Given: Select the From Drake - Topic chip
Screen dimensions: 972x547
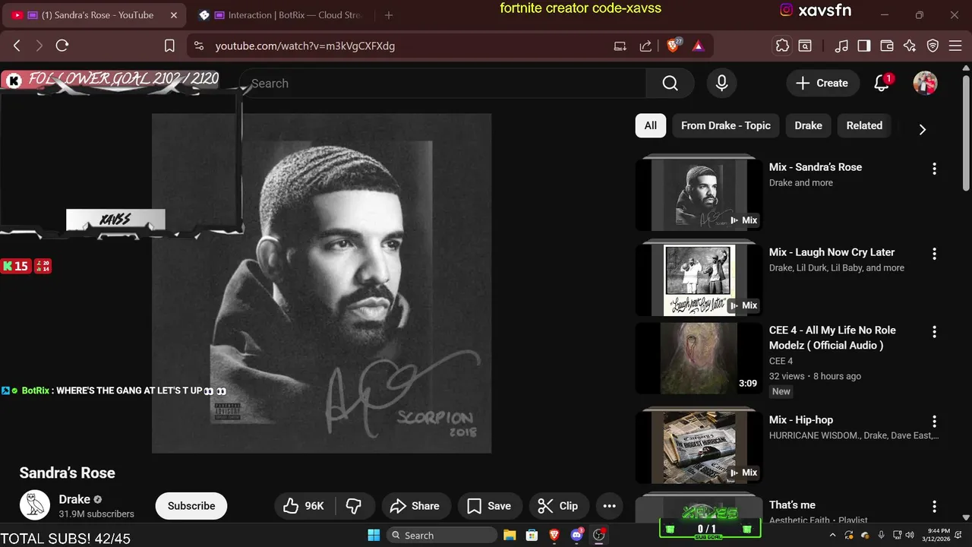Looking at the screenshot, I should pyautogui.click(x=726, y=125).
